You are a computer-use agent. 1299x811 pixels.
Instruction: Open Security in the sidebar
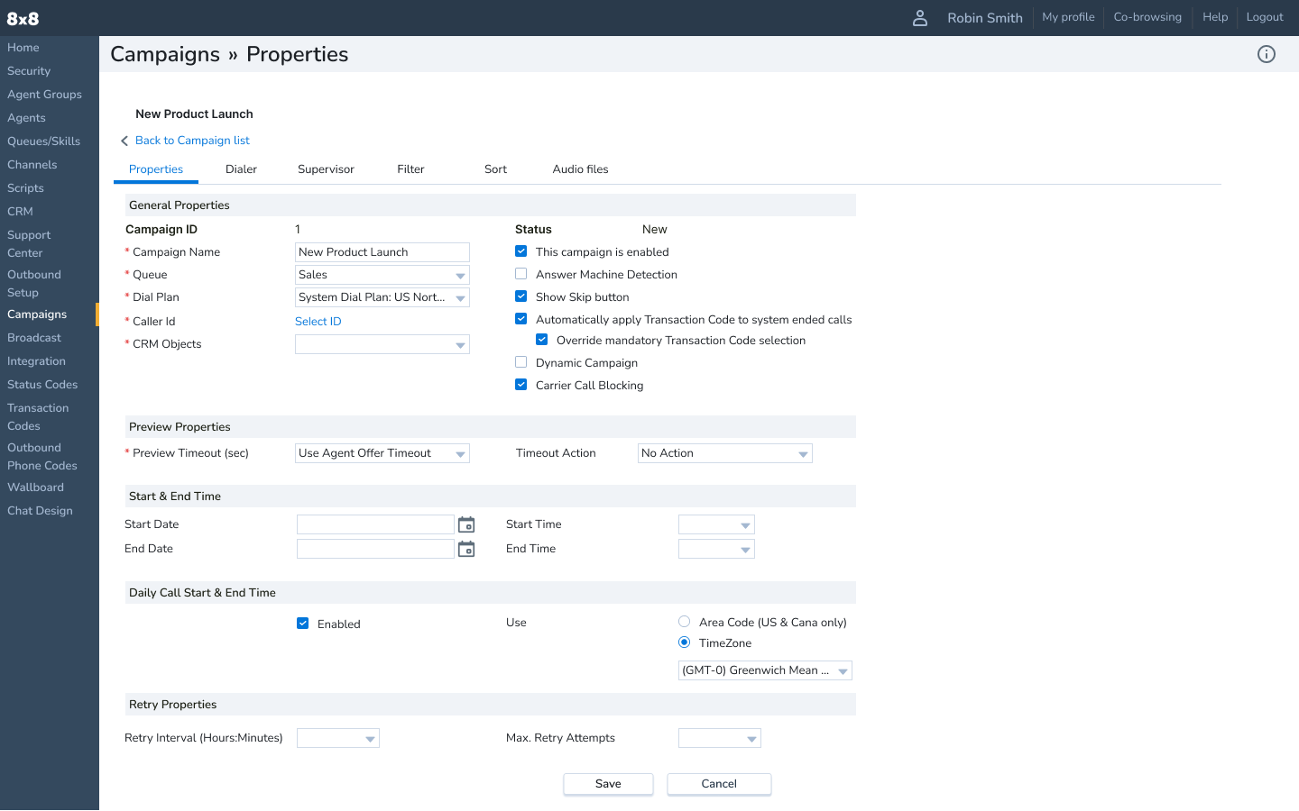click(29, 71)
